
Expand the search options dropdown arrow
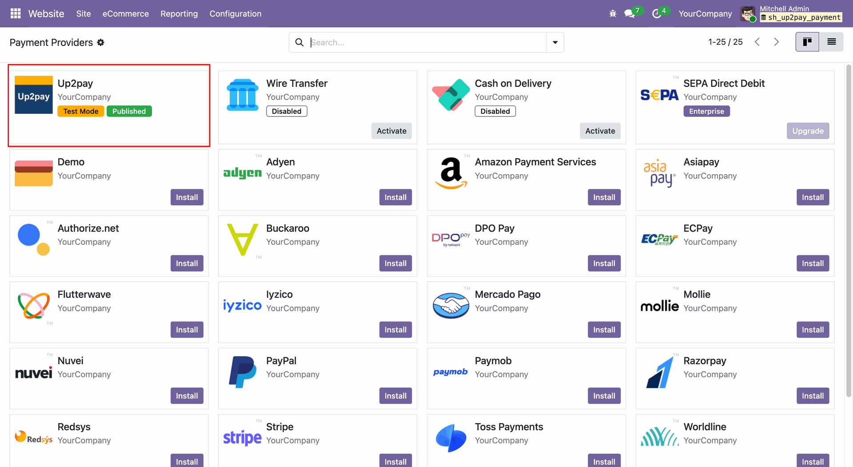pos(555,42)
